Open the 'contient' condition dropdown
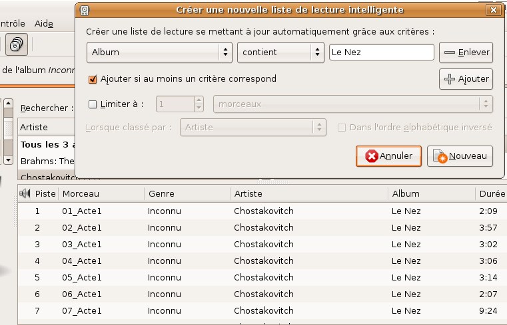This screenshot has width=507, height=325. tap(280, 53)
